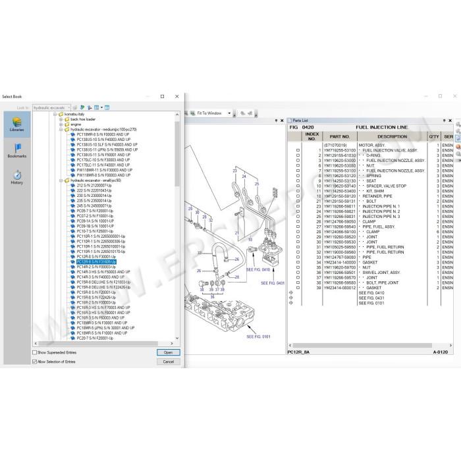
Task: Click the split pane icon in Select Book toolbar
Action: 107,107
